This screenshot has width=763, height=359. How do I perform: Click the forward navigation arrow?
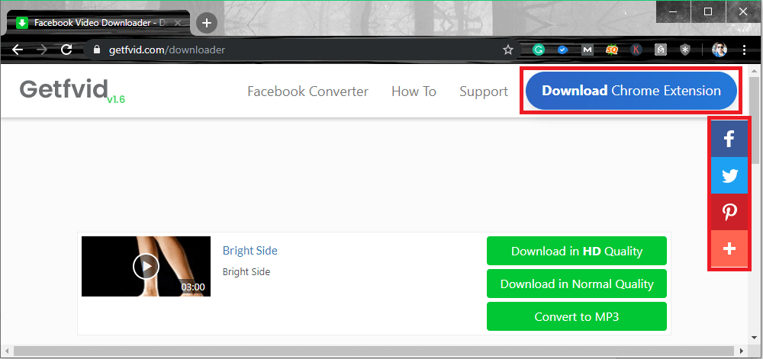pyautogui.click(x=42, y=50)
